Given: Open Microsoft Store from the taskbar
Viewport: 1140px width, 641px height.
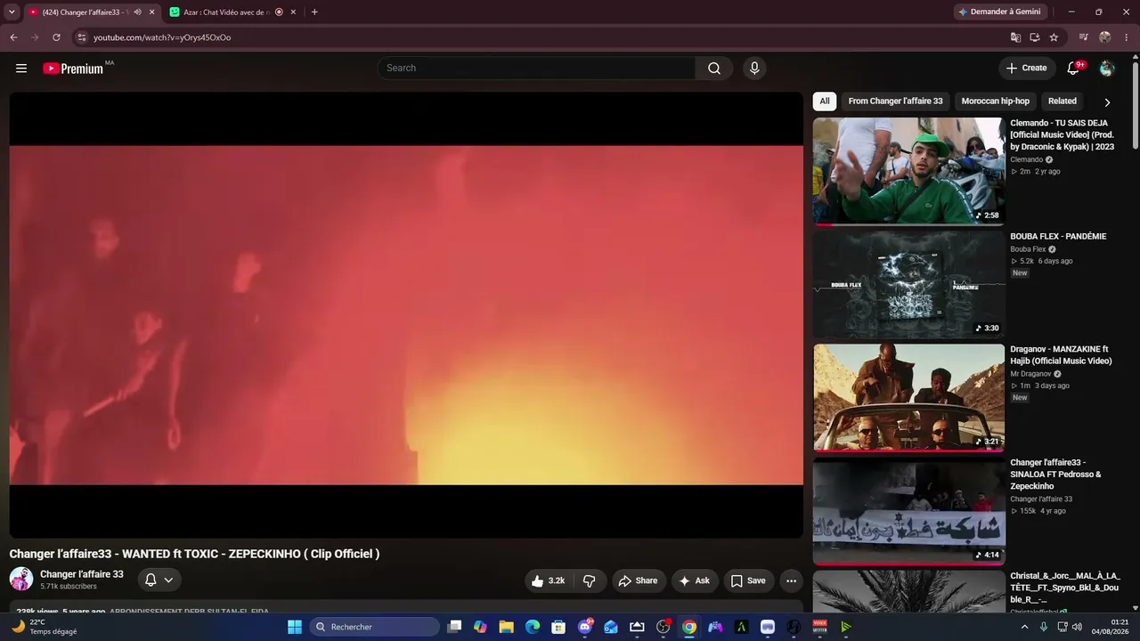Looking at the screenshot, I should pos(558,627).
